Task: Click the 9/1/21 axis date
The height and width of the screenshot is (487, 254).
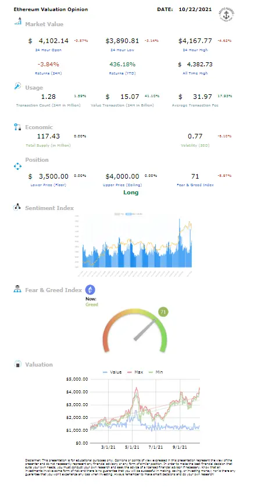Action: point(180,447)
